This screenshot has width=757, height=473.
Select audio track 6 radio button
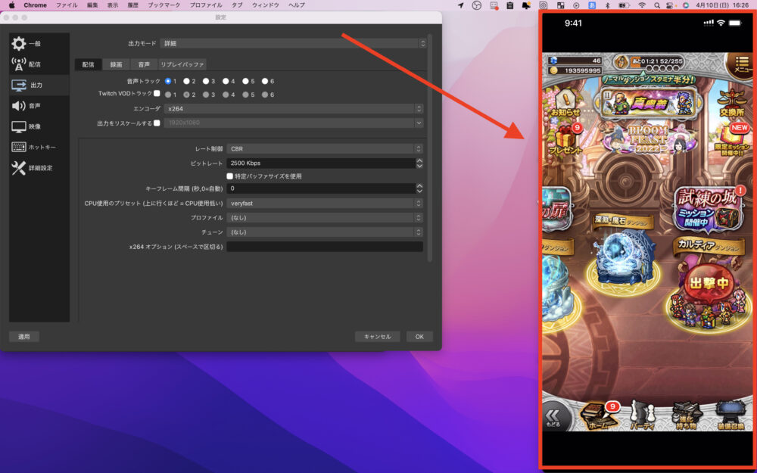[x=265, y=81]
